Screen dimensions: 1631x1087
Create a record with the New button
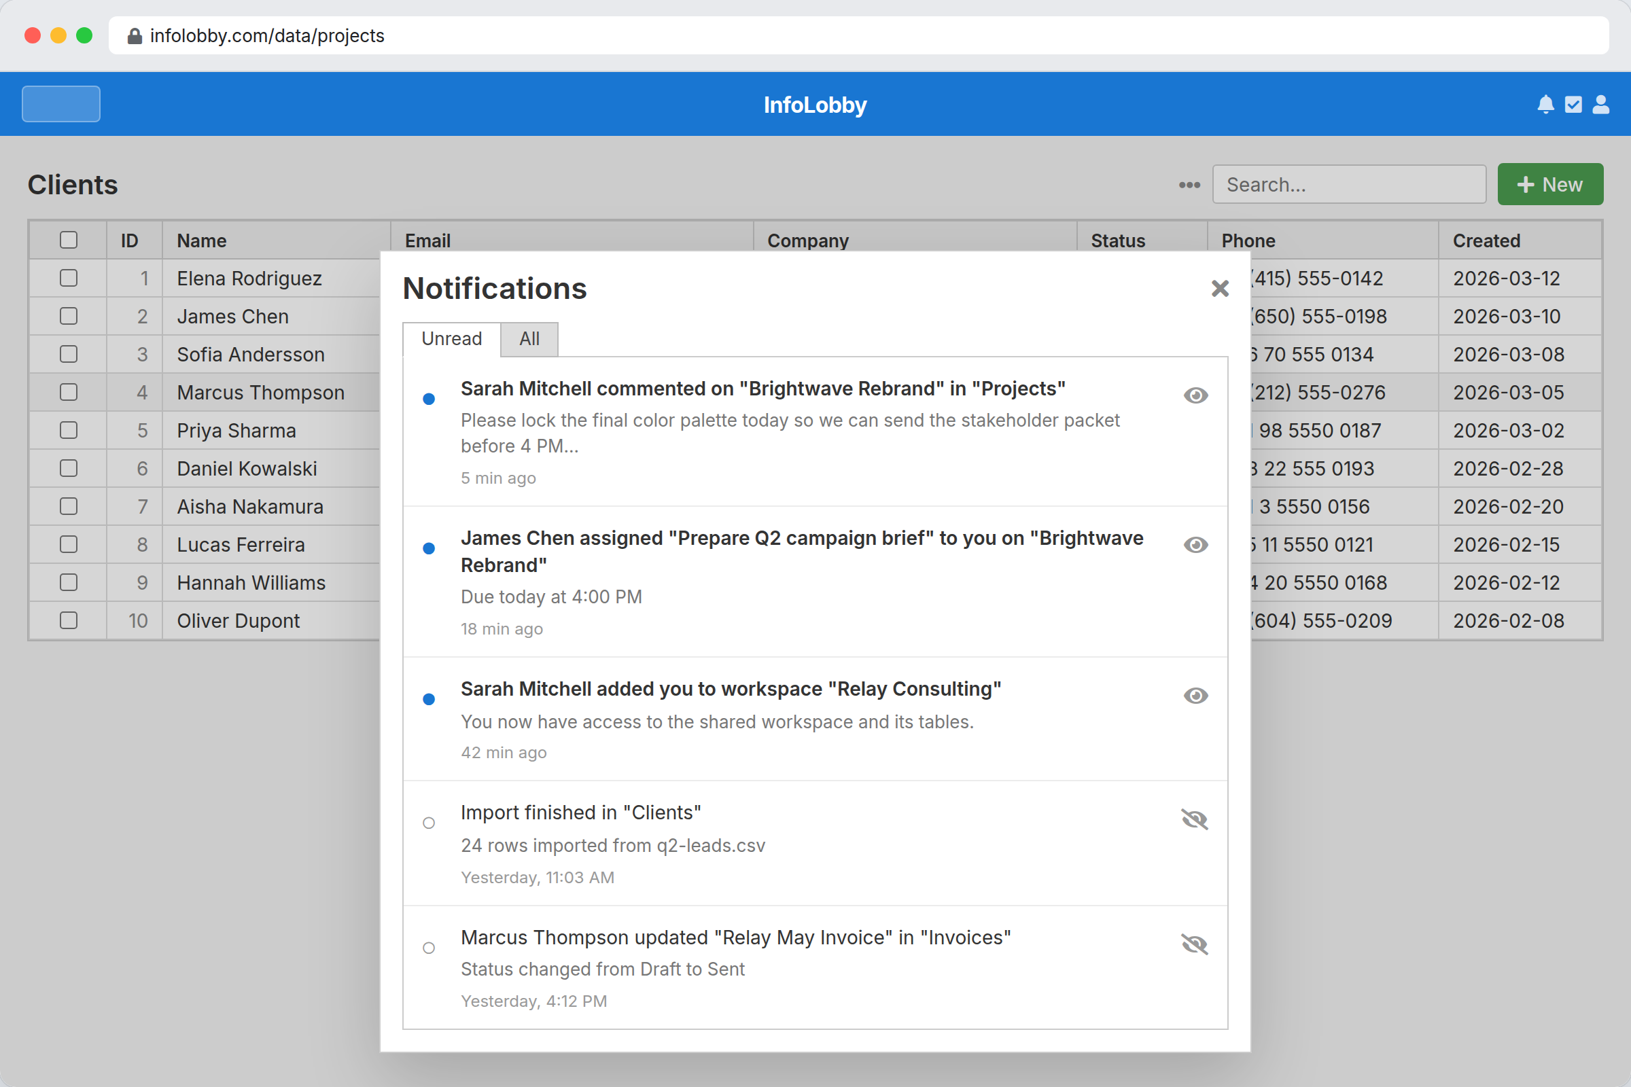[1550, 183]
